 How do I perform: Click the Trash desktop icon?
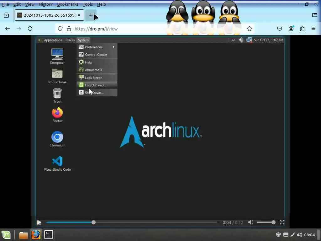(57, 95)
